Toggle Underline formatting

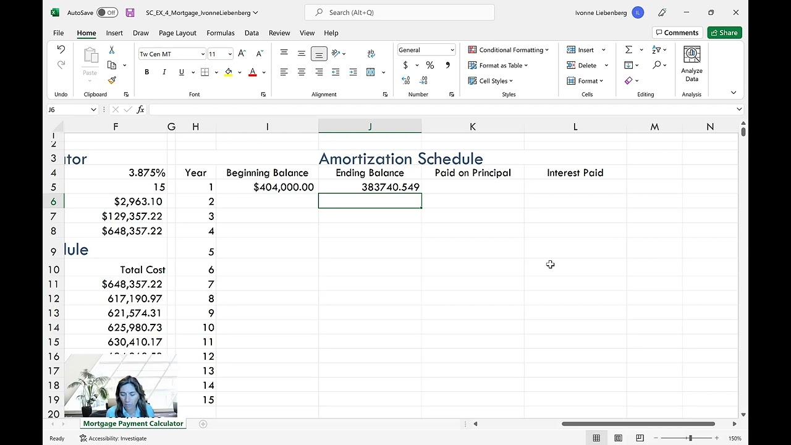coord(181,72)
